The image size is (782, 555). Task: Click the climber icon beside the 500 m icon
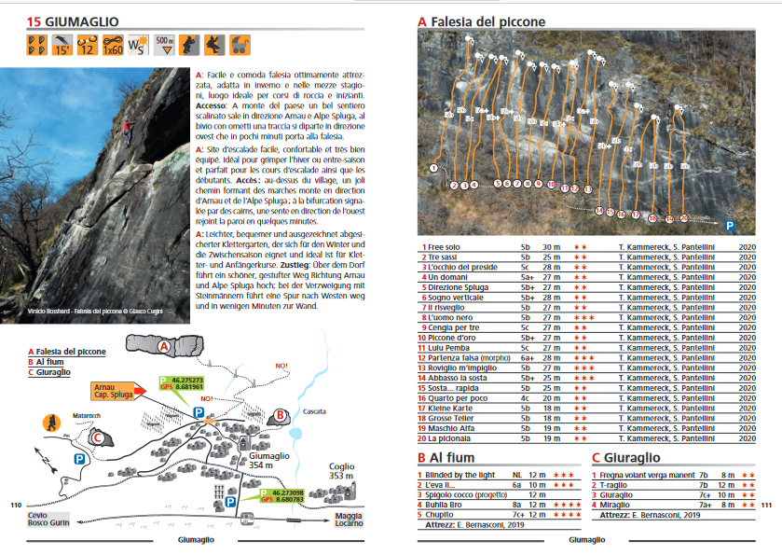(189, 45)
